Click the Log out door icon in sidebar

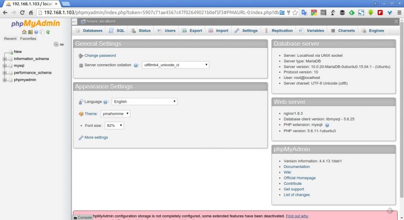coord(31,32)
